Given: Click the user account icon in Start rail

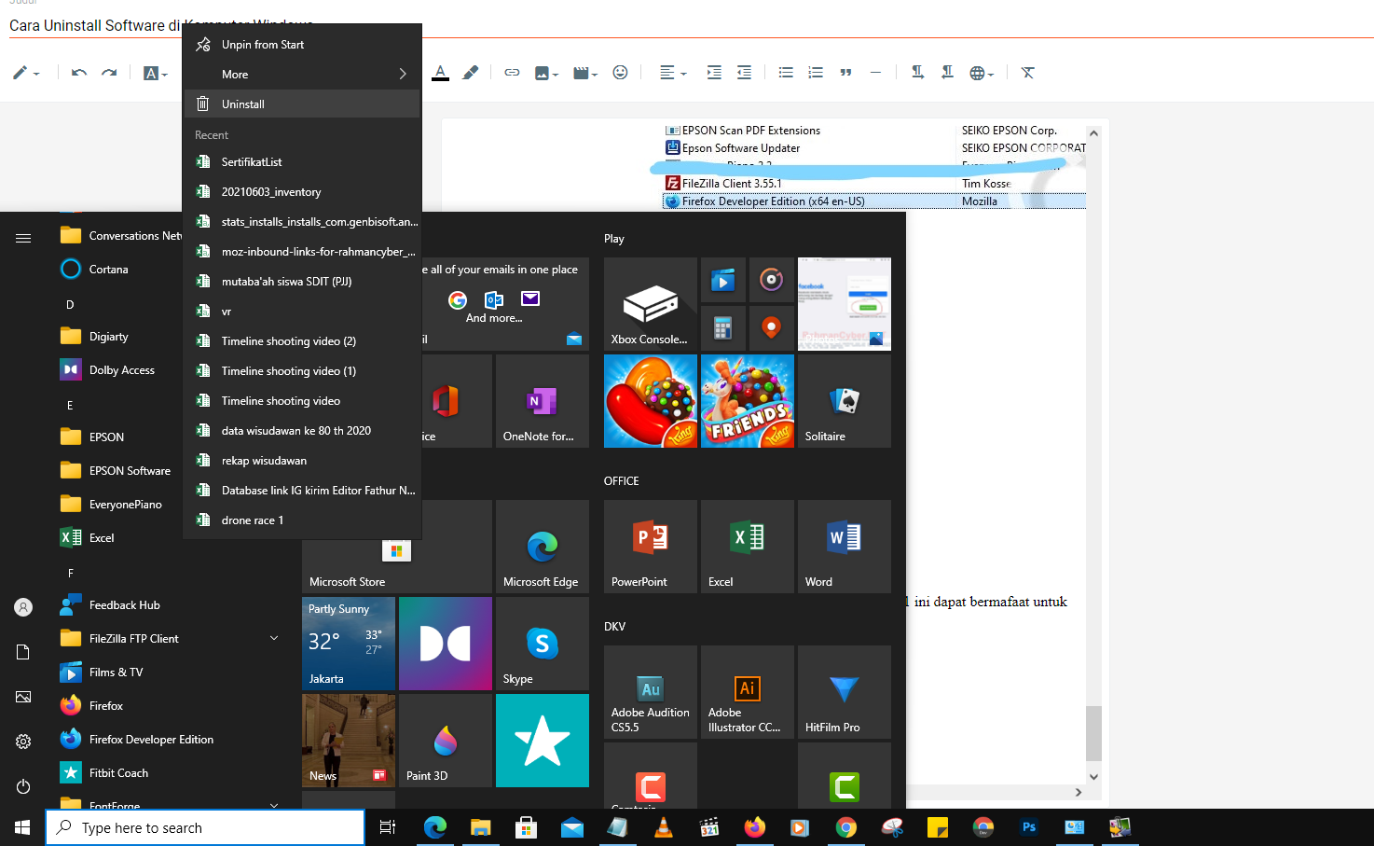Looking at the screenshot, I should click(x=23, y=607).
